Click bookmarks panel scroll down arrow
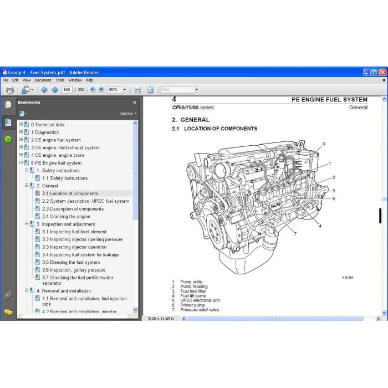Screen dimensions: 388x388 [x=135, y=309]
